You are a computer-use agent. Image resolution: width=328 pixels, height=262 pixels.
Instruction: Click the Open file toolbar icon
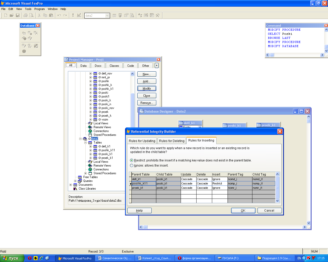[x=12, y=15]
